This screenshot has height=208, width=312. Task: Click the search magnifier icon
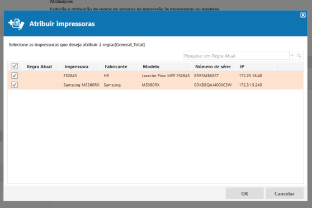pyautogui.click(x=299, y=55)
